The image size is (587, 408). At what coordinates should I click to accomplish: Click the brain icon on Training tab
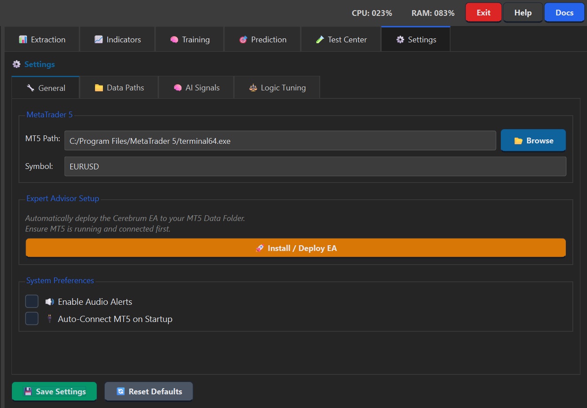(x=174, y=40)
